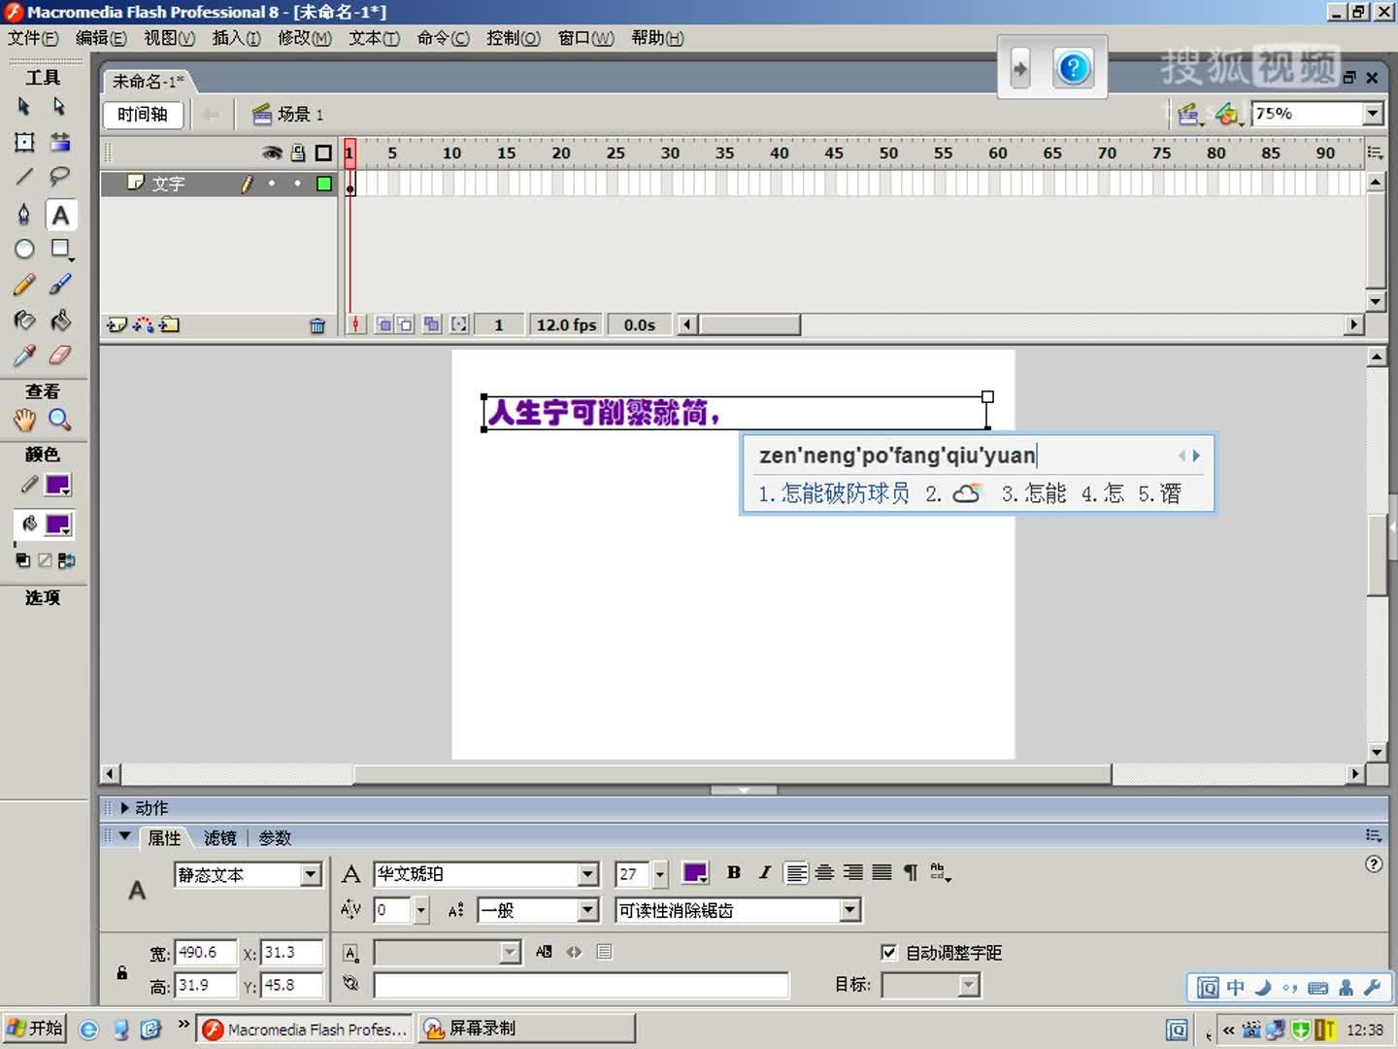This screenshot has width=1398, height=1049.
Task: Pick the Eyedropper tool
Action: 24,355
